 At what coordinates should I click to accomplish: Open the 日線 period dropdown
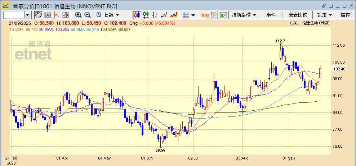tap(112, 15)
